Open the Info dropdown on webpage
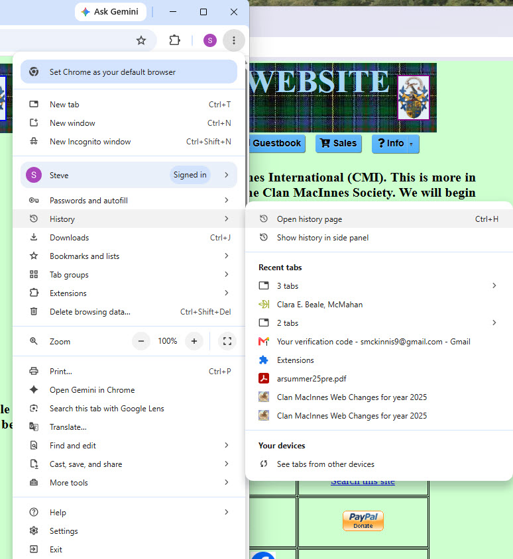513x559 pixels. point(395,143)
